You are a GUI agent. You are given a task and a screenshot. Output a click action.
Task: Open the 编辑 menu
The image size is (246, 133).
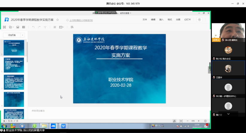pyautogui.click(x=153, y=20)
